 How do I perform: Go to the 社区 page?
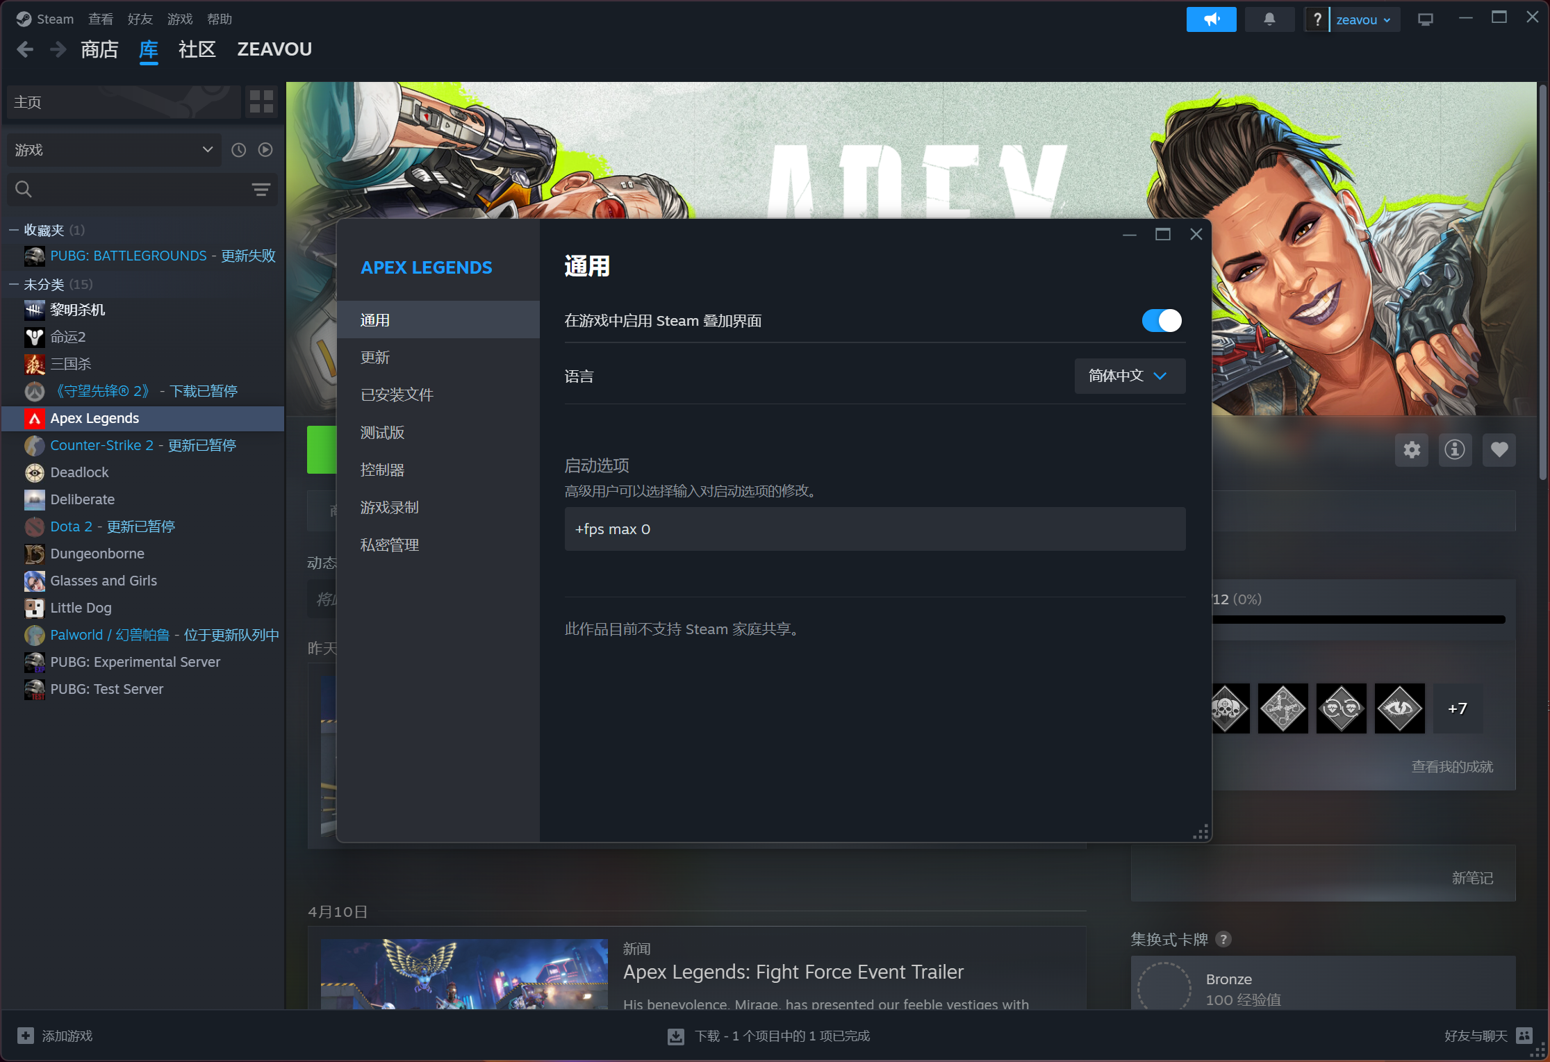coord(197,49)
